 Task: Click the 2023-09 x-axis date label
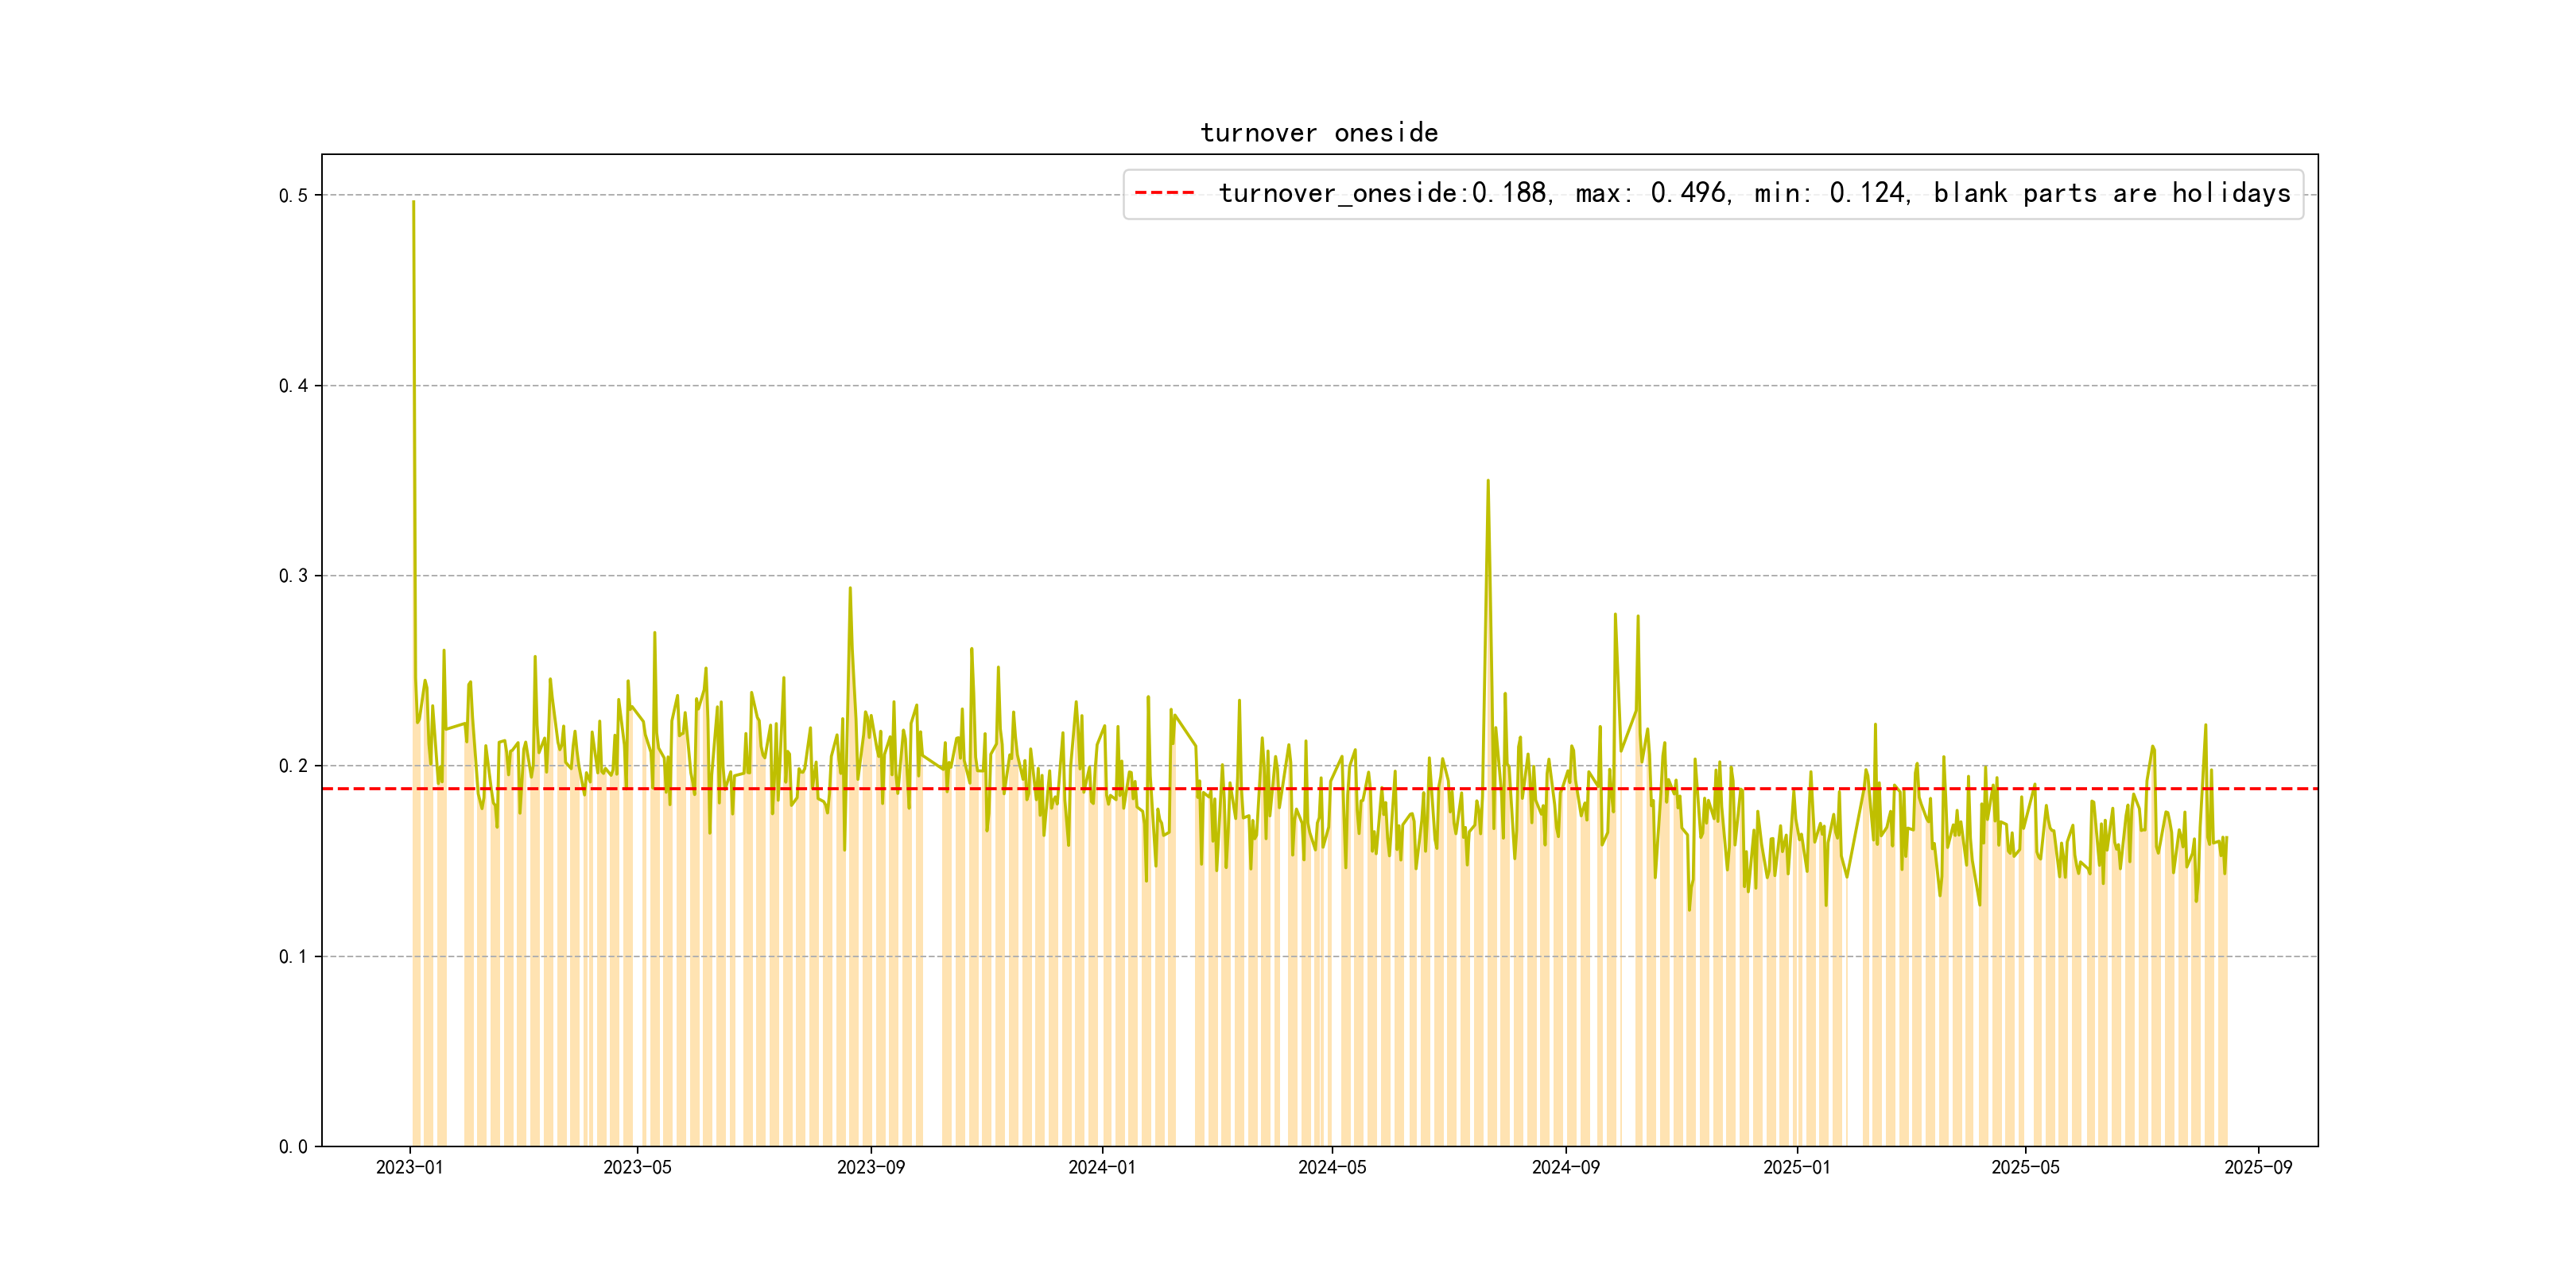tap(870, 1168)
